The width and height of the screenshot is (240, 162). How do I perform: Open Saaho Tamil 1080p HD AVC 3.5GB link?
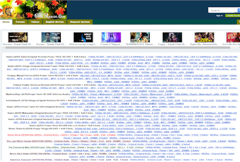tap(111, 60)
